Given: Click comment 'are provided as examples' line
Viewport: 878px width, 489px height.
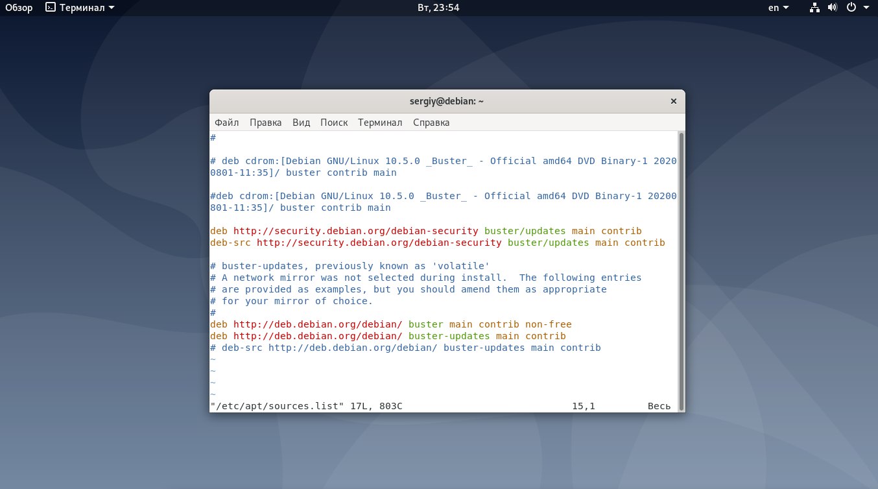Looking at the screenshot, I should [409, 289].
